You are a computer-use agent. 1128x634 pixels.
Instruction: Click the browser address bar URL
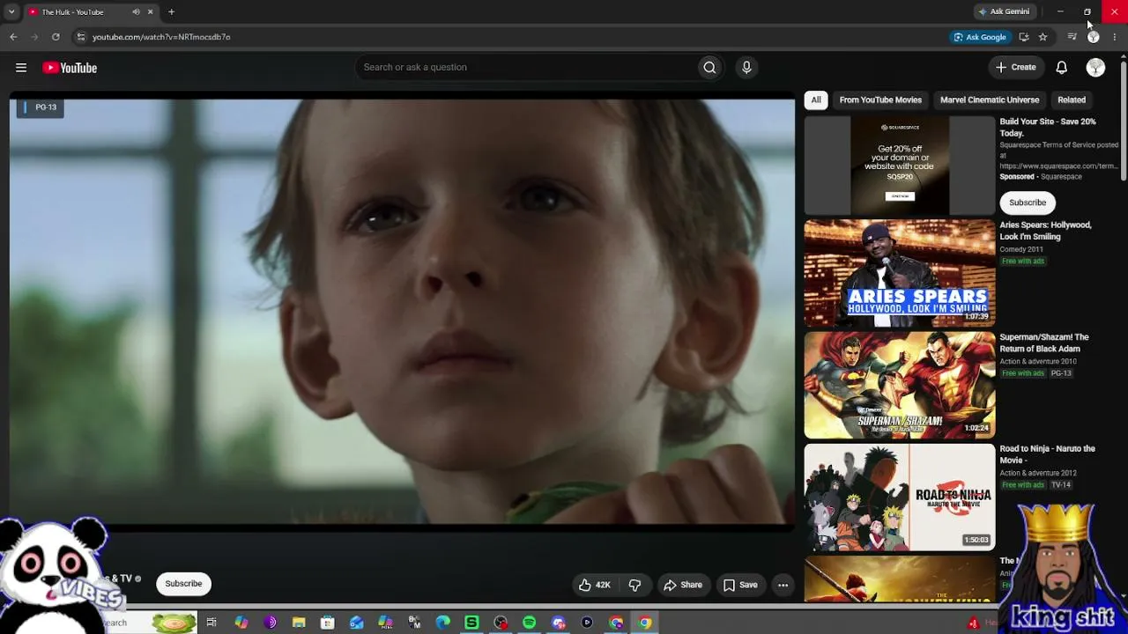tap(161, 37)
